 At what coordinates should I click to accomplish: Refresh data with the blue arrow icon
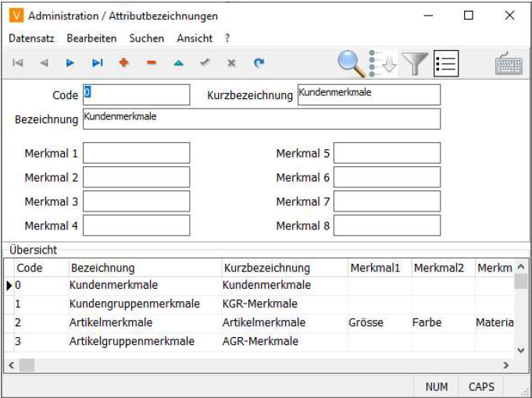tap(259, 62)
